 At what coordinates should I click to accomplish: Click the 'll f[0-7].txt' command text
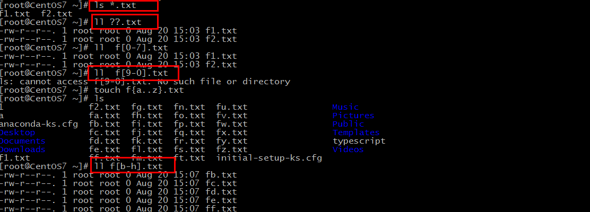pos(131,48)
